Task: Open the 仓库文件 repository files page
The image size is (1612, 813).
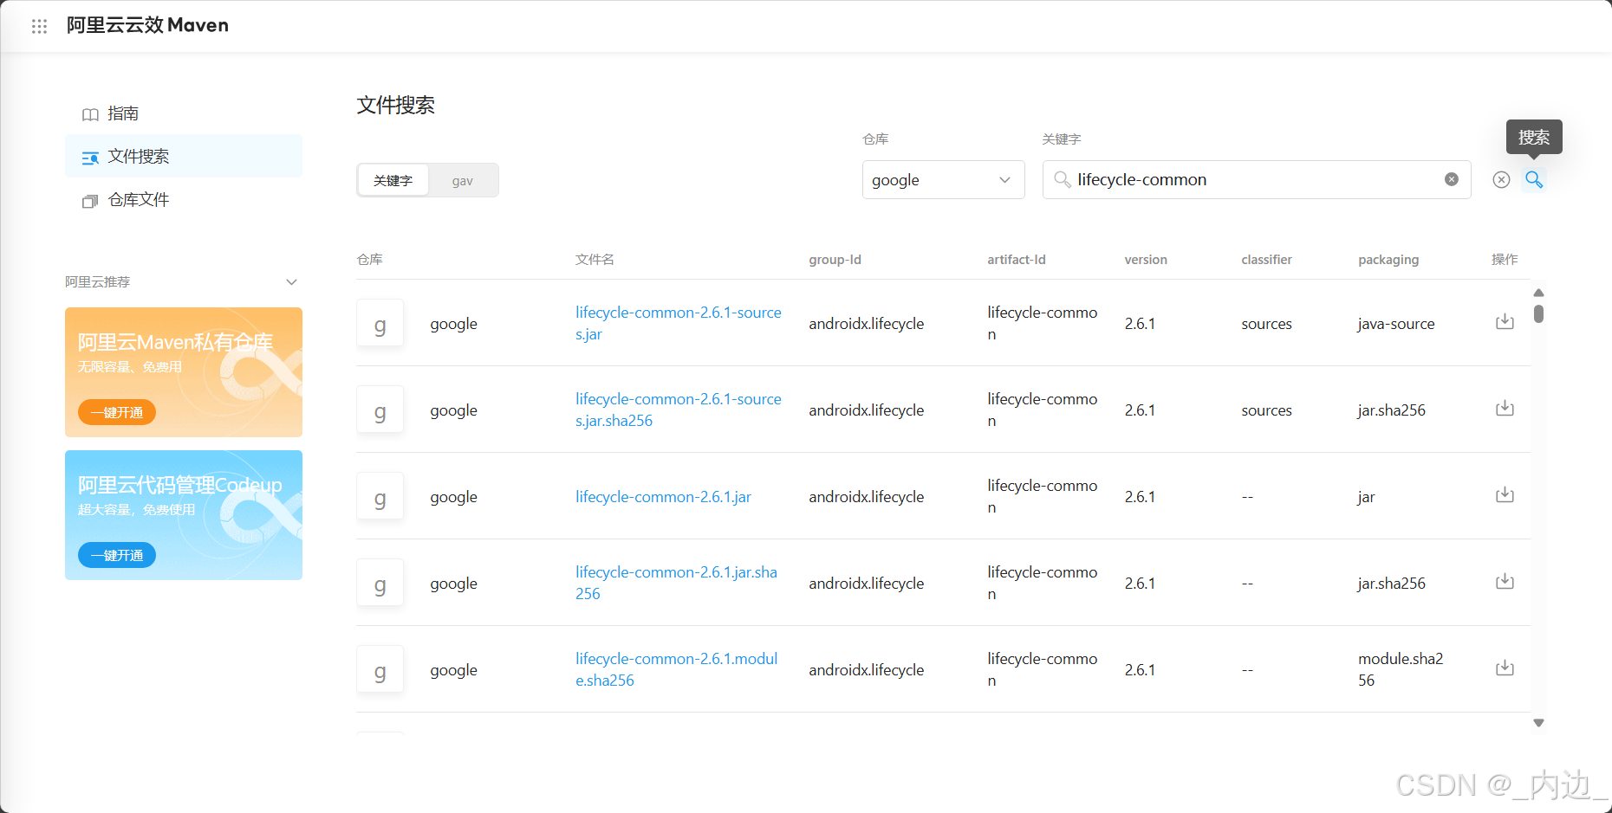Action: pos(184,200)
